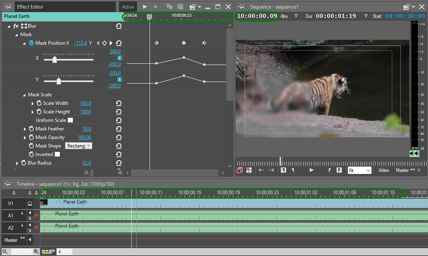
Task: Click the quad split view icon
Action: click(249, 170)
